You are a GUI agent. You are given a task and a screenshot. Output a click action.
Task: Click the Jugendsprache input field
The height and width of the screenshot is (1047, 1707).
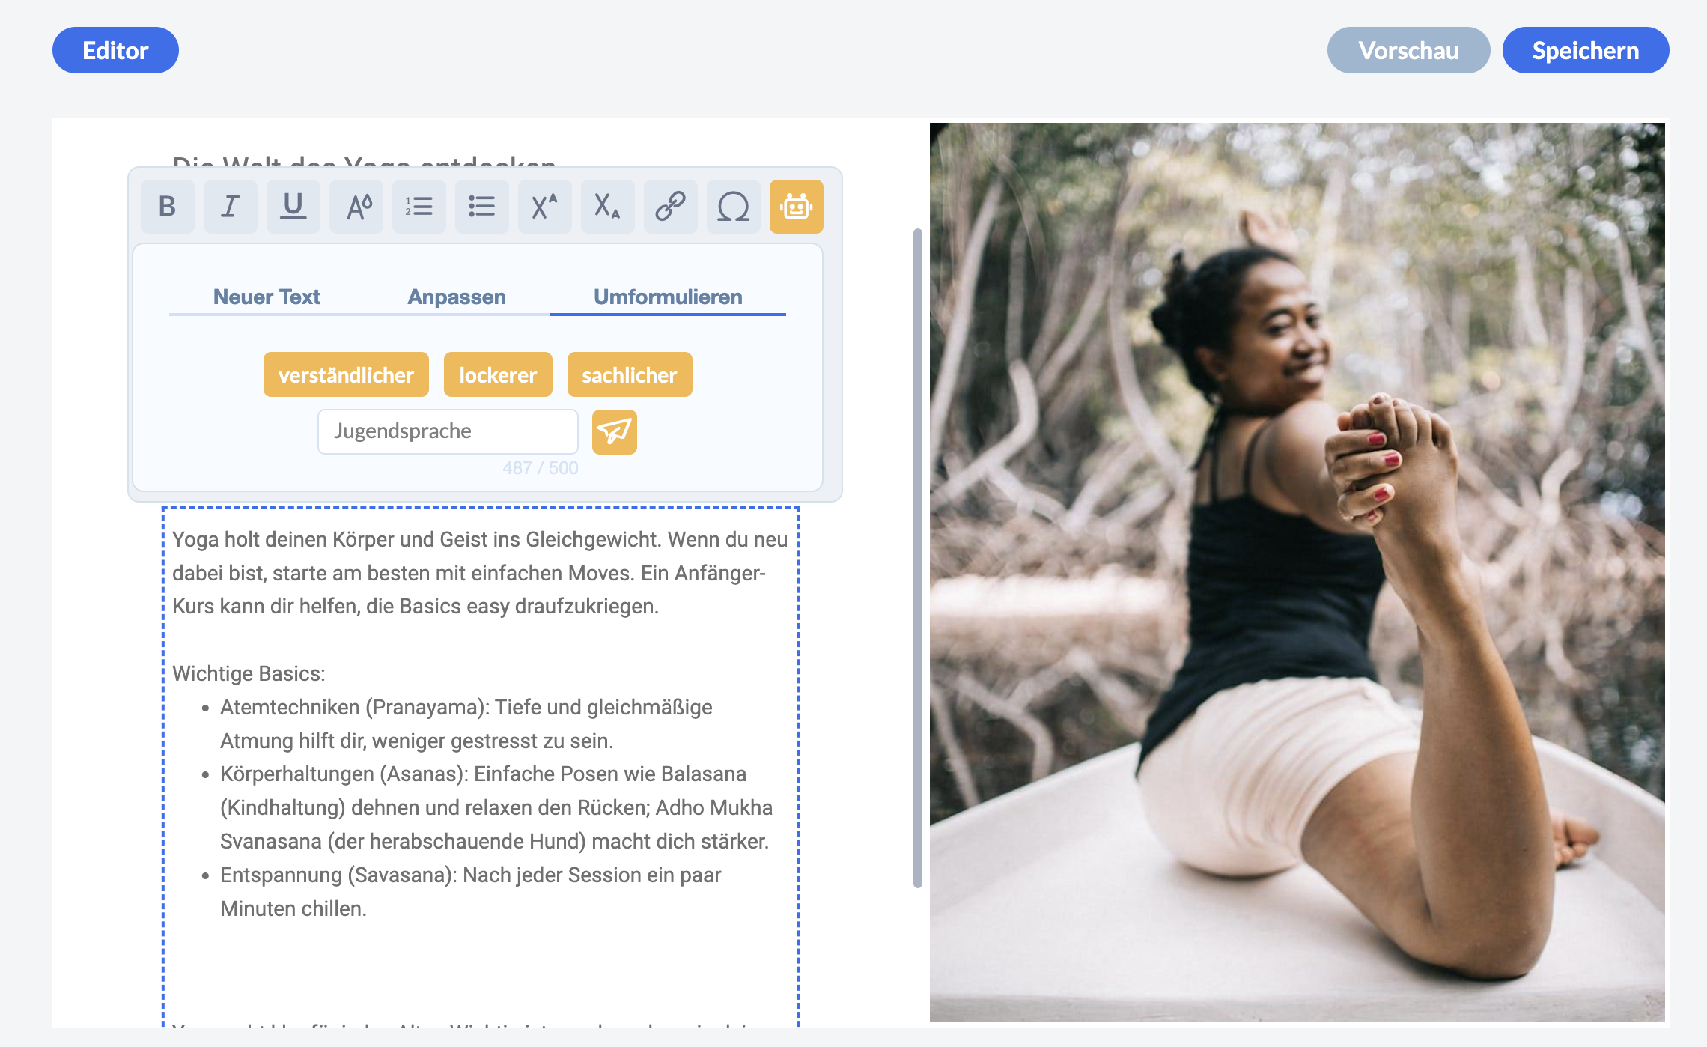(448, 431)
